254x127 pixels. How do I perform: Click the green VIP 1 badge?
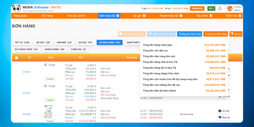pos(211,8)
